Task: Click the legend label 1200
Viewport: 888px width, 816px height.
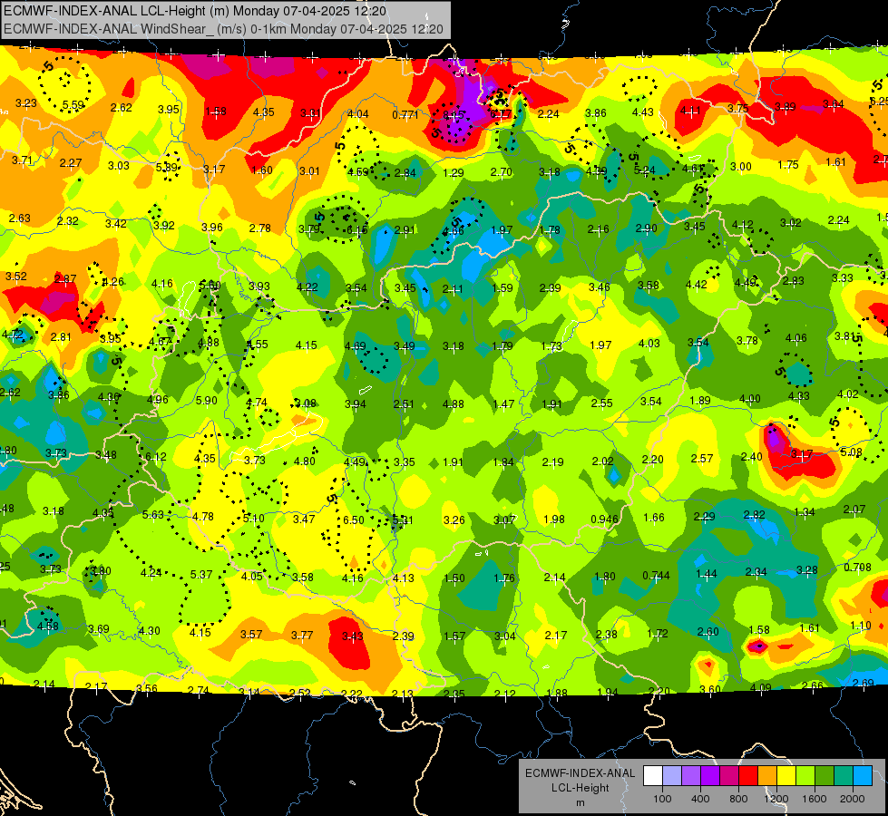Action: click(x=776, y=799)
